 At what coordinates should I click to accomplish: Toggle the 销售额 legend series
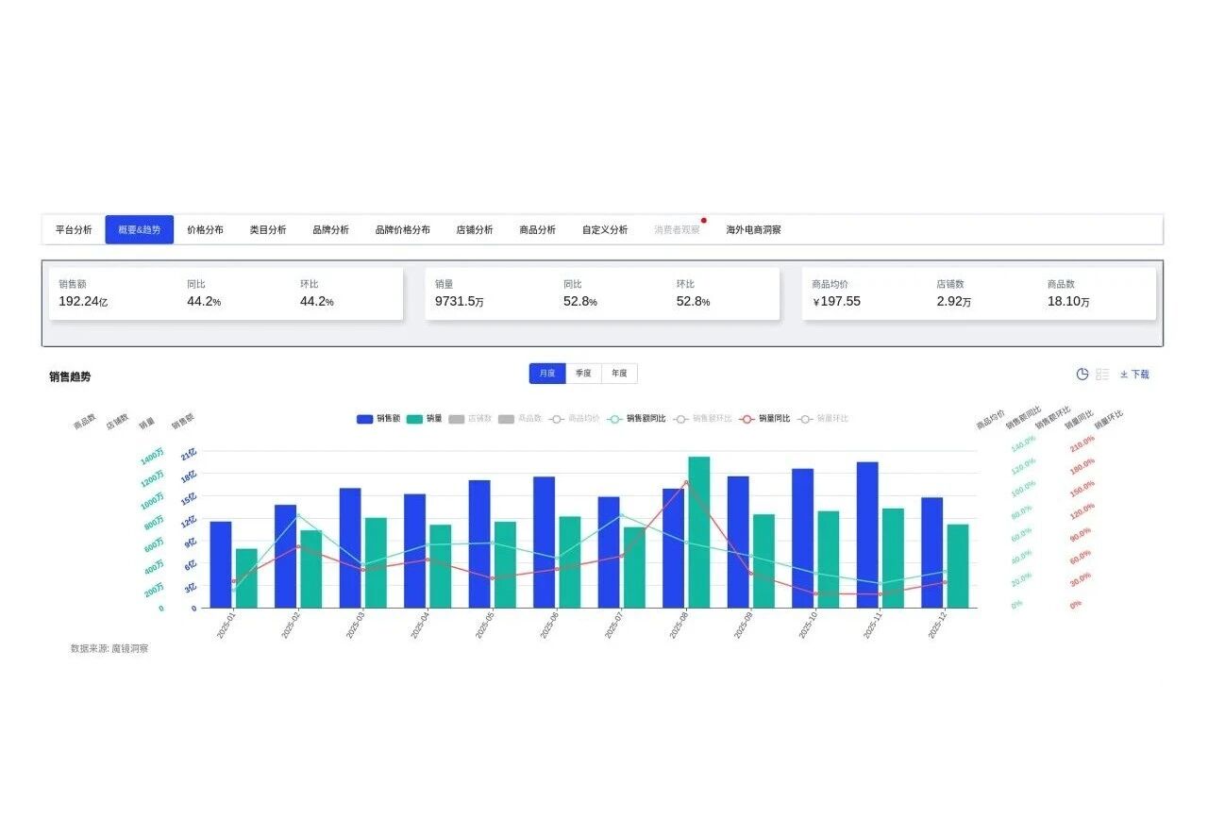378,419
